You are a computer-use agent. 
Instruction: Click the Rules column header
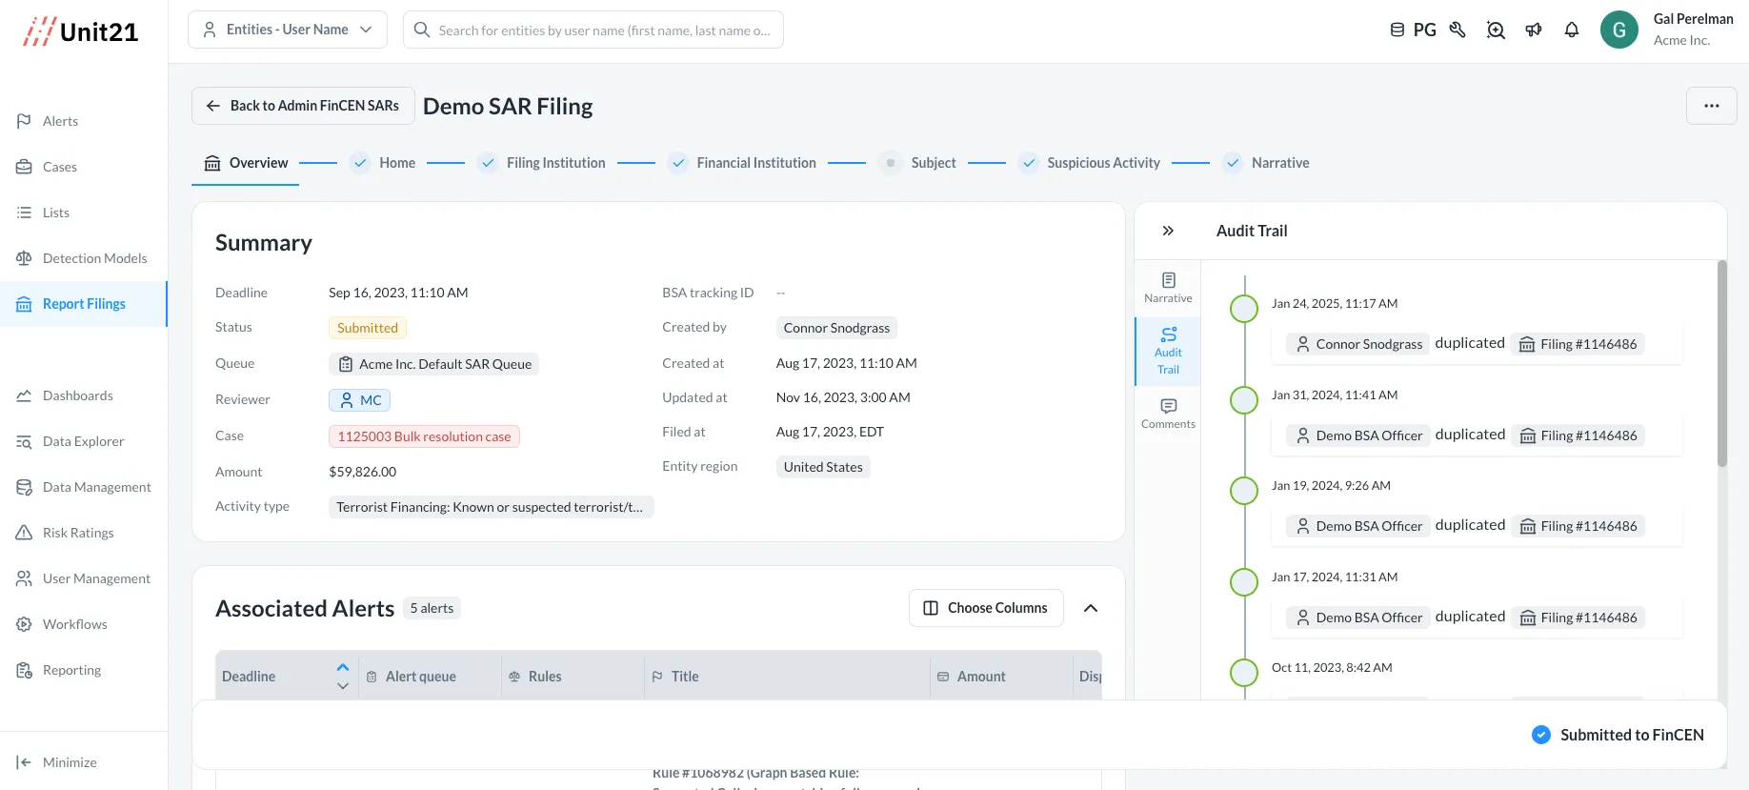click(x=573, y=677)
